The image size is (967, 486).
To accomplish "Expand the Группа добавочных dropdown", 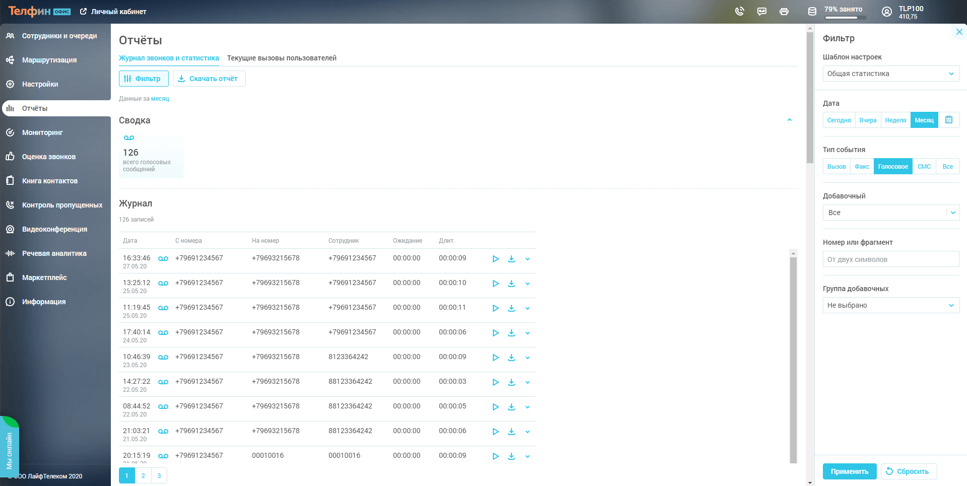I will [890, 305].
